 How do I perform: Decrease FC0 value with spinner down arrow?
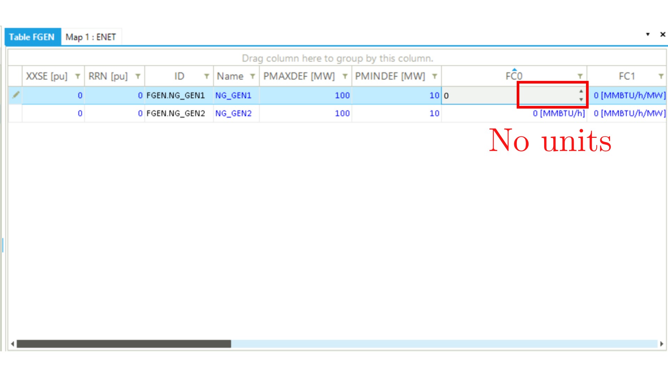click(581, 100)
